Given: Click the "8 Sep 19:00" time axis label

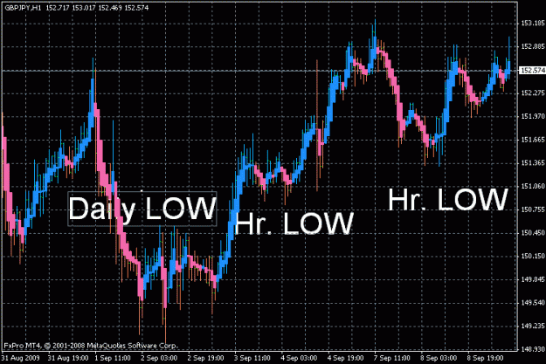Looking at the screenshot, I should pyautogui.click(x=486, y=358).
